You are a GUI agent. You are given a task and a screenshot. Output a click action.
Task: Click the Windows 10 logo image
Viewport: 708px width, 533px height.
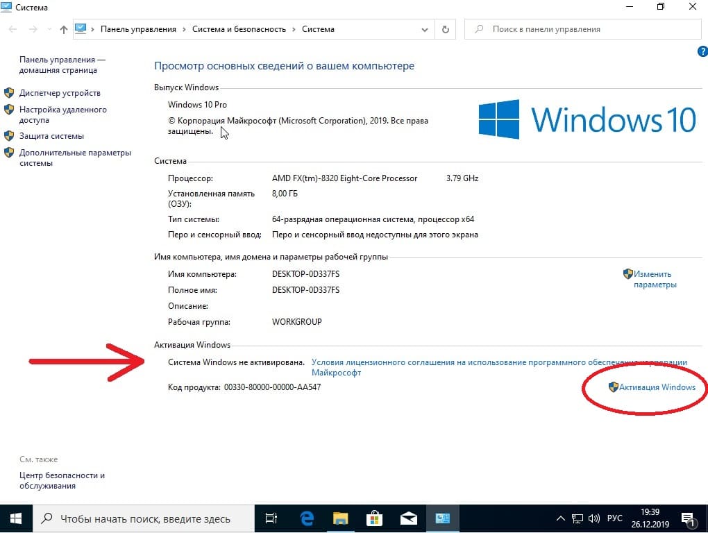click(x=587, y=119)
